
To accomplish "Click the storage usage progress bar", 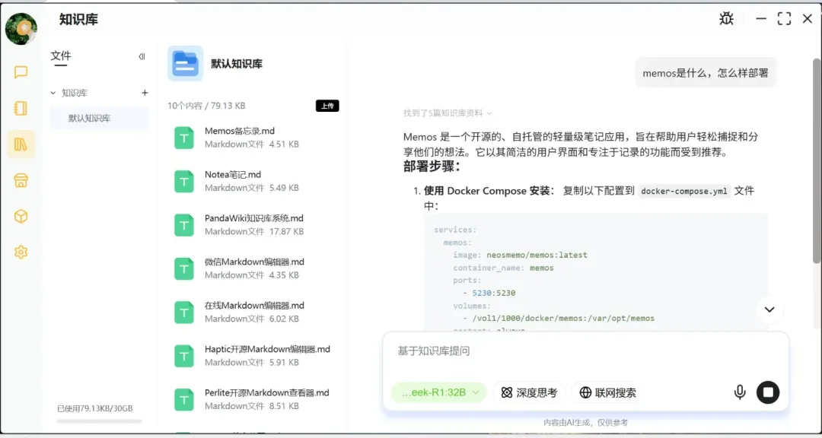I will click(x=99, y=421).
